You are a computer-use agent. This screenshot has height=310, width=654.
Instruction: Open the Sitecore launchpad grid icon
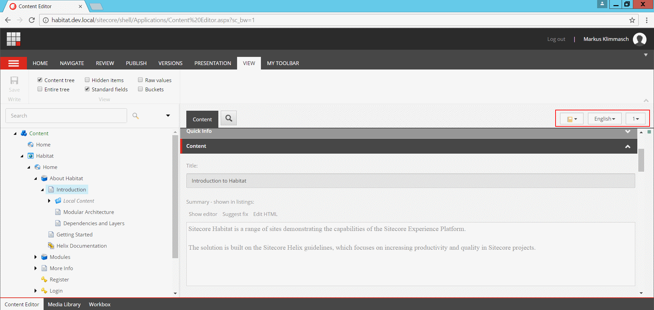coord(14,39)
